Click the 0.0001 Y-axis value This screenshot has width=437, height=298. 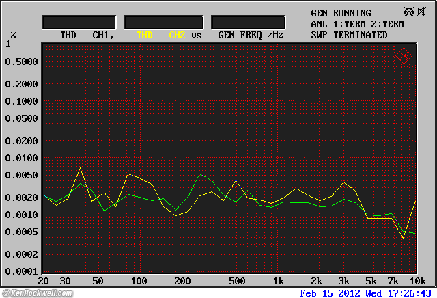click(21, 271)
